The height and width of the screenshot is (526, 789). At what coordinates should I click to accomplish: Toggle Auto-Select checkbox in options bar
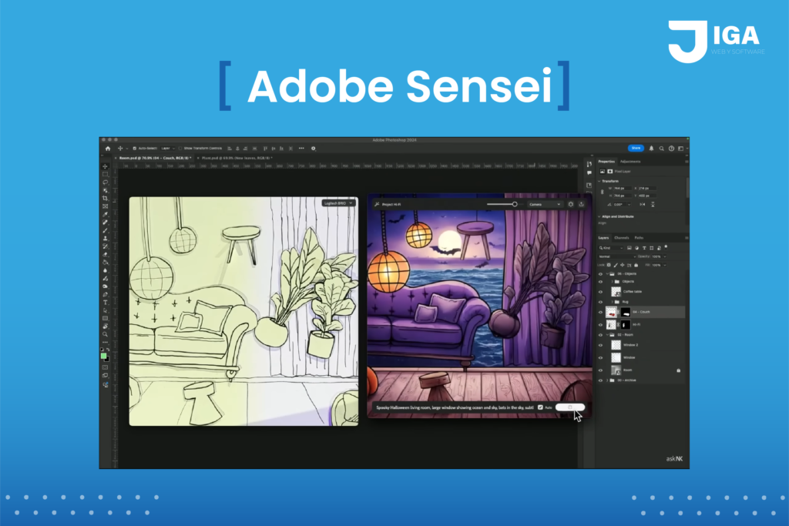point(134,149)
